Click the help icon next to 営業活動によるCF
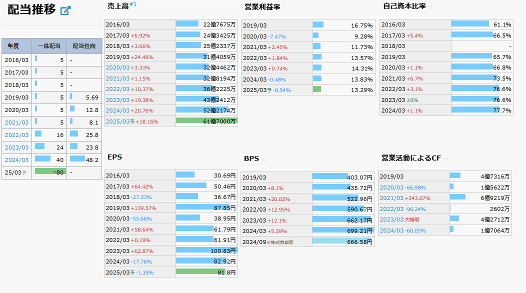This screenshot has height=293, width=526. click(445, 159)
